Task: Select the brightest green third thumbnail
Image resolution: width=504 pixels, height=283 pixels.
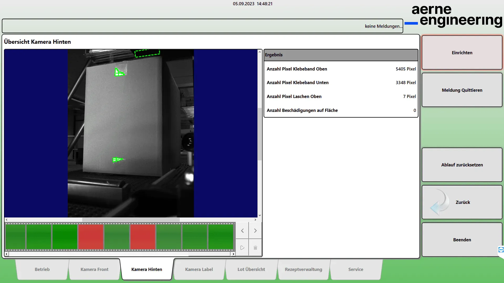Action: 65,237
